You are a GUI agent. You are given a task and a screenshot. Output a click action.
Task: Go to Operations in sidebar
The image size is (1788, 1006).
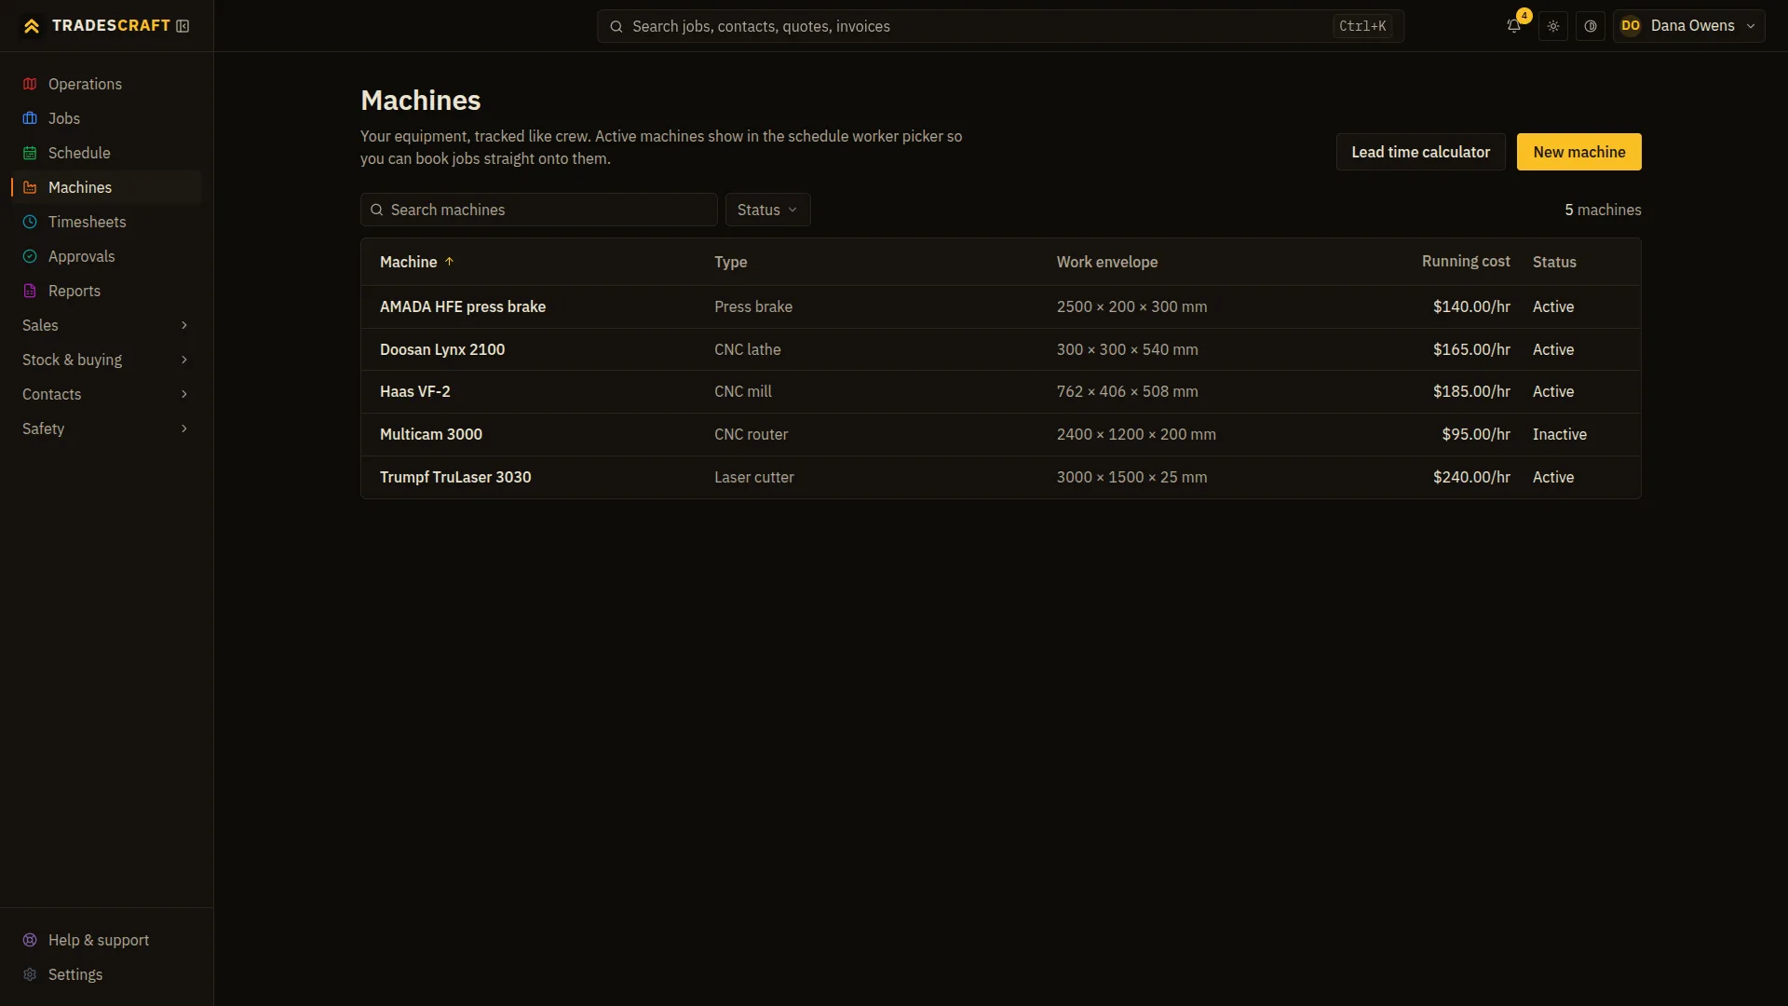(106, 84)
